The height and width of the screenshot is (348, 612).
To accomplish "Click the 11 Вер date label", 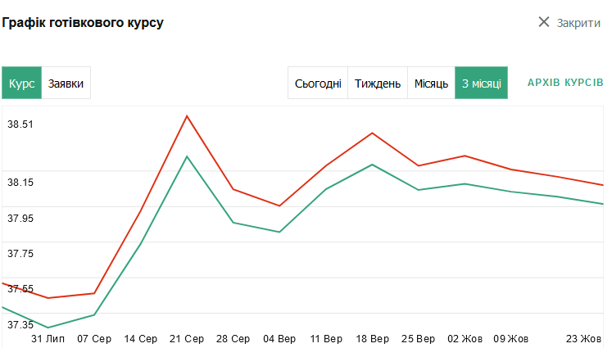I will (326, 339).
